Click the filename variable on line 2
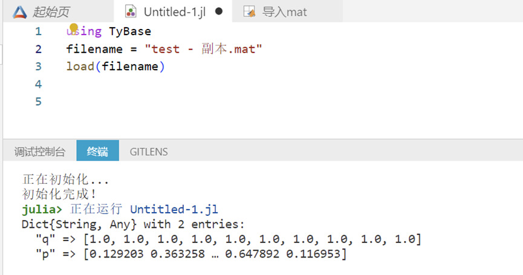 94,49
